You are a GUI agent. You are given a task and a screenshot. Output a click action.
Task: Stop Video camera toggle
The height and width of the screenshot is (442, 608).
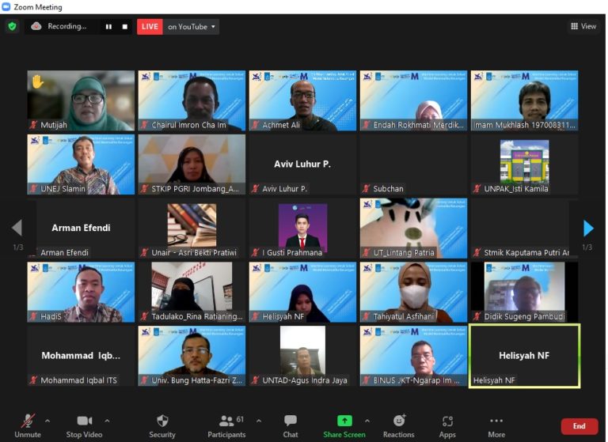84,425
